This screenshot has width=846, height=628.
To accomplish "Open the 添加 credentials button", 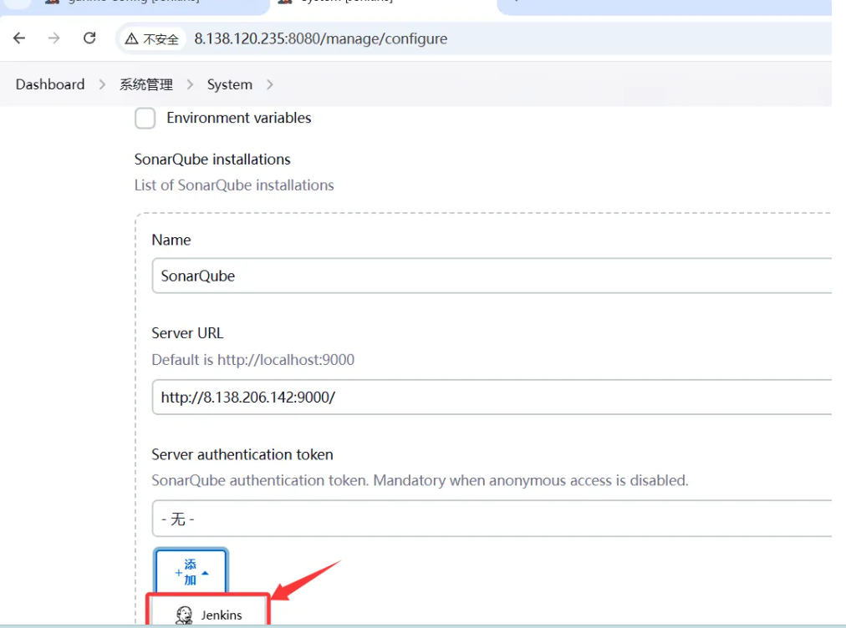I will [191, 572].
